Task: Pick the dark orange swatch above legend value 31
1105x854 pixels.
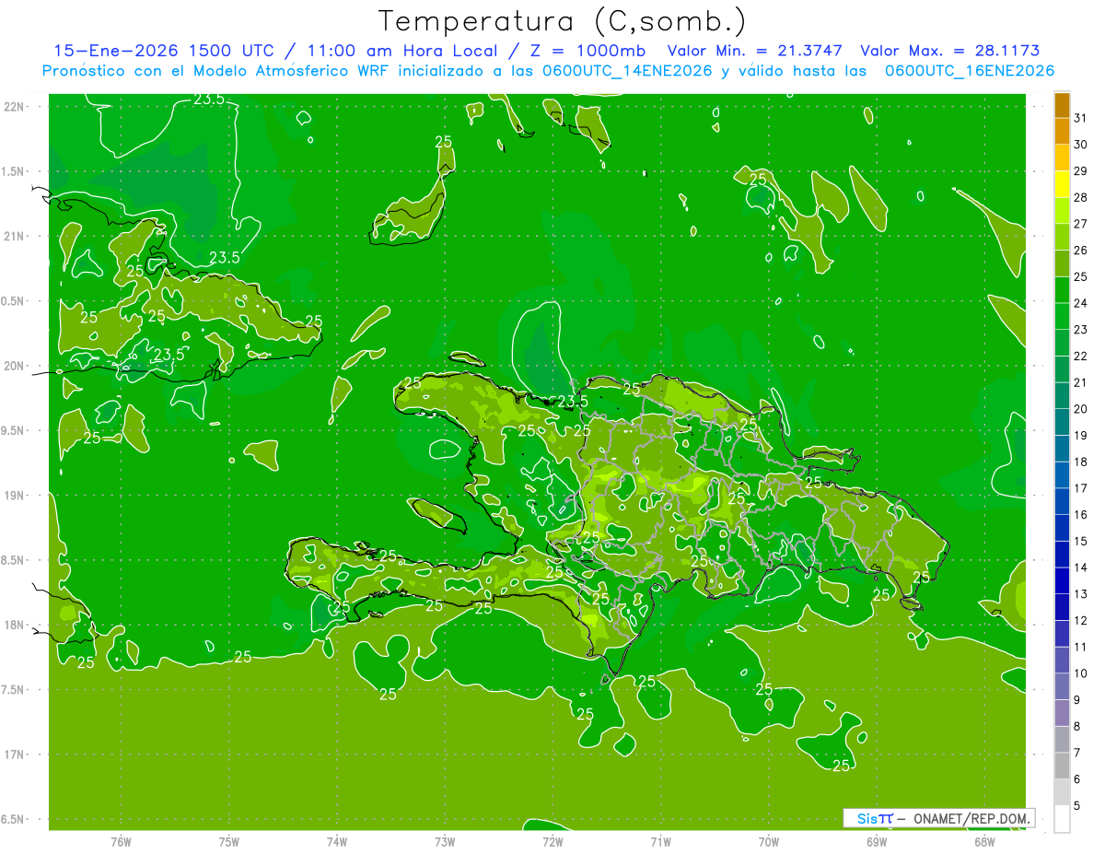Action: (x=1063, y=106)
